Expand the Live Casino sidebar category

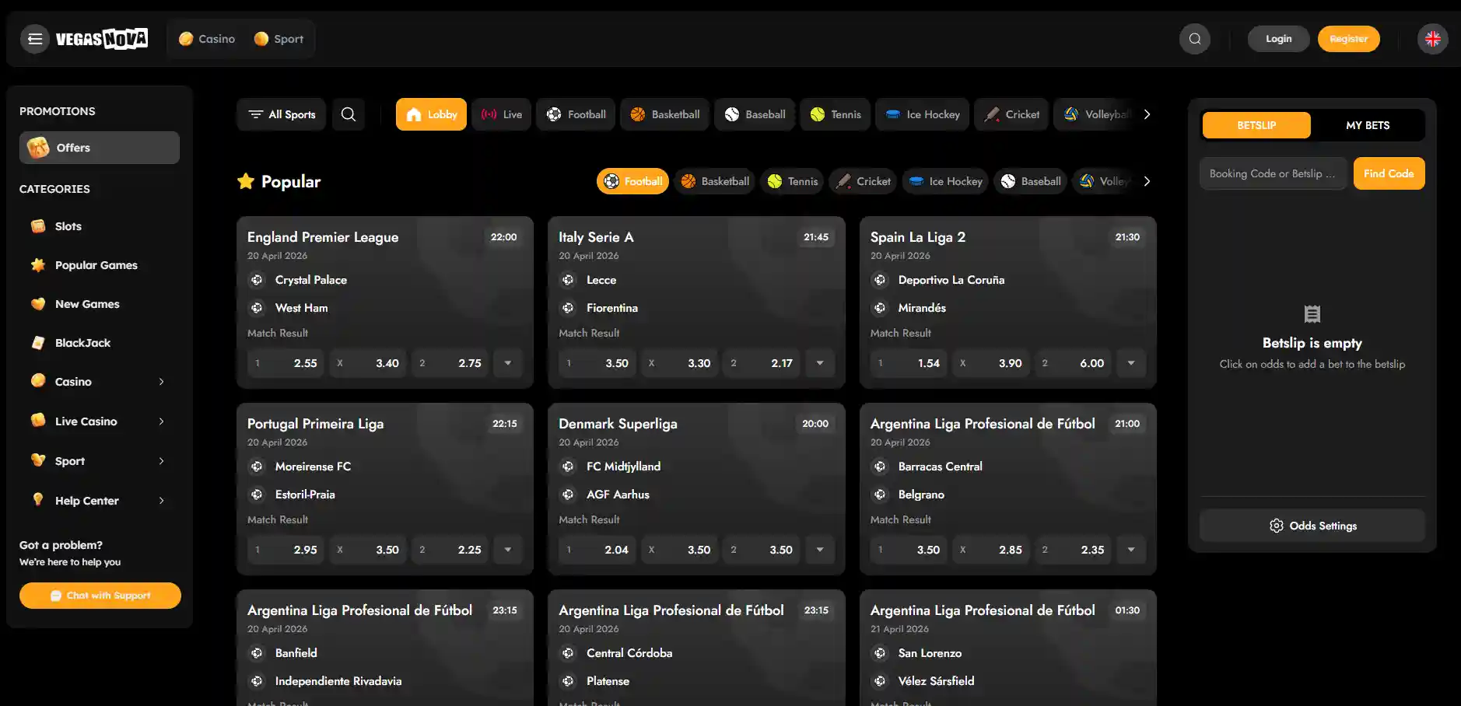pos(100,421)
